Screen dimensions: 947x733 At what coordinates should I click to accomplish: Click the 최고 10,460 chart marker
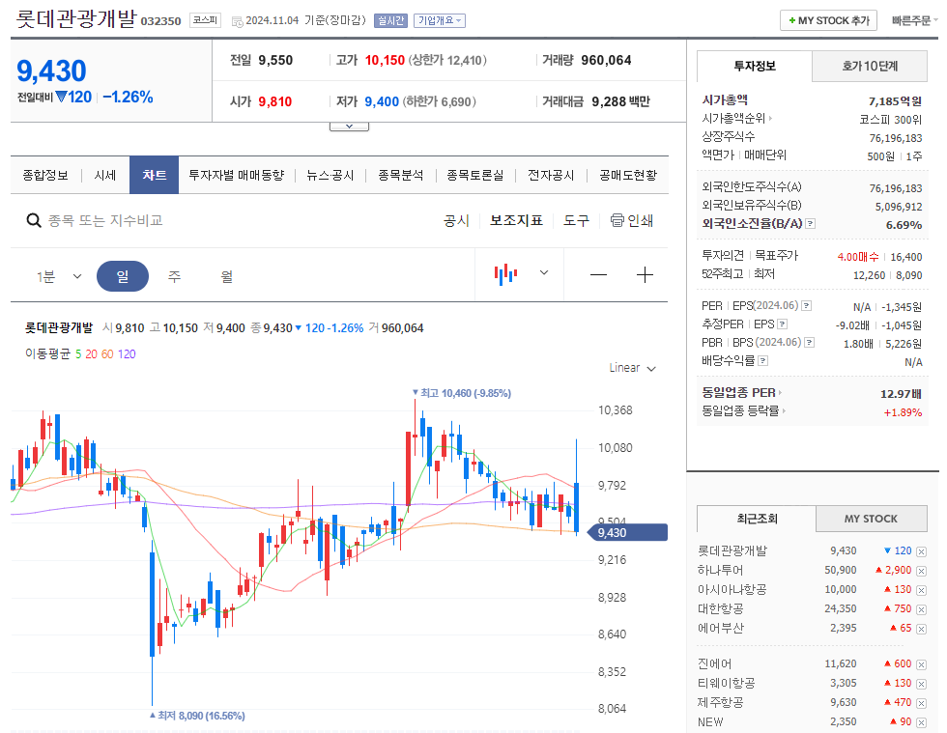[x=462, y=393]
